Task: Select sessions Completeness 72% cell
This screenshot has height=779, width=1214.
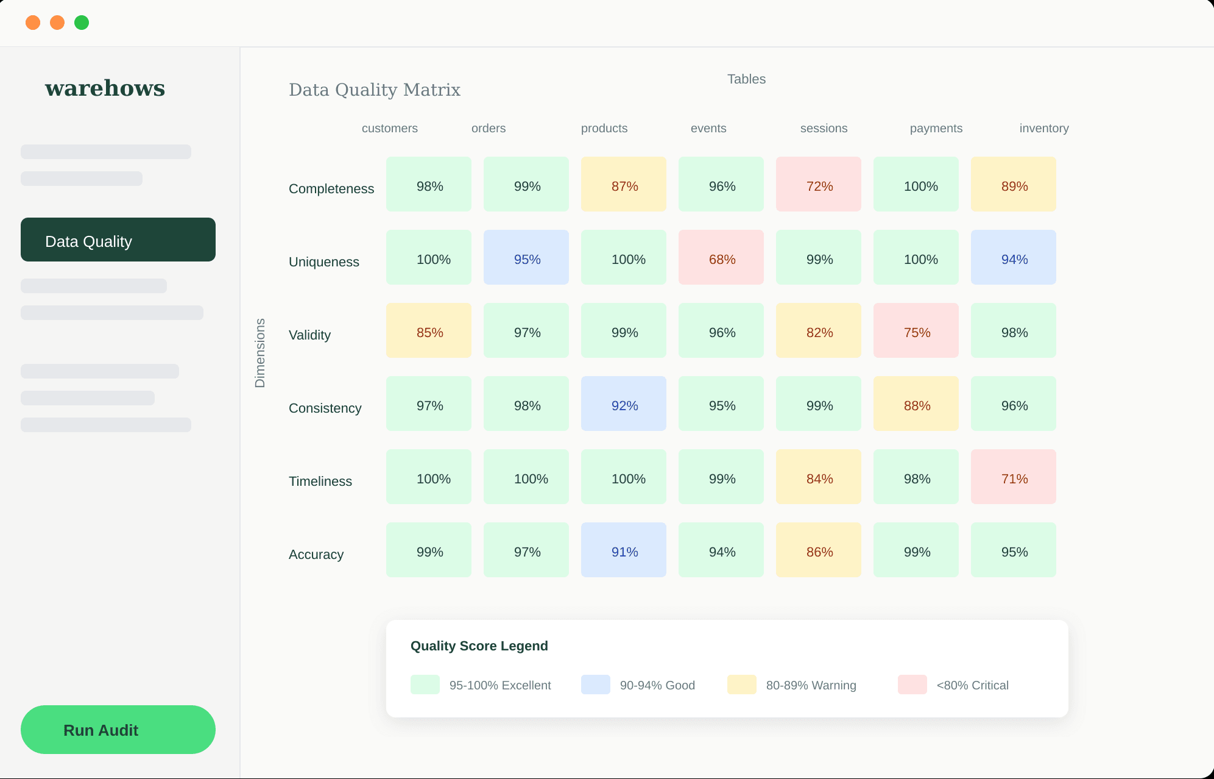Action: tap(818, 185)
